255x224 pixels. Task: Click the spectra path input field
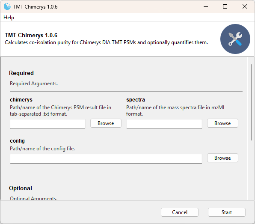coord(164,124)
